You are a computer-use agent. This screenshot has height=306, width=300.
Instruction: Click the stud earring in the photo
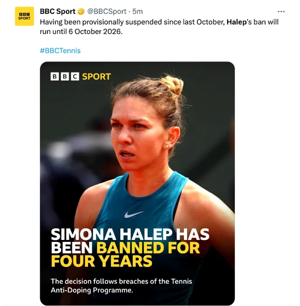(x=167, y=146)
